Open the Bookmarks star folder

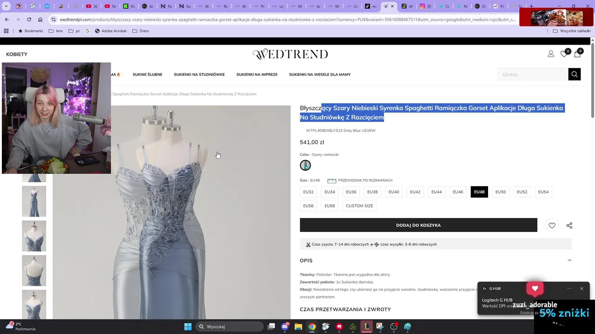click(30, 31)
